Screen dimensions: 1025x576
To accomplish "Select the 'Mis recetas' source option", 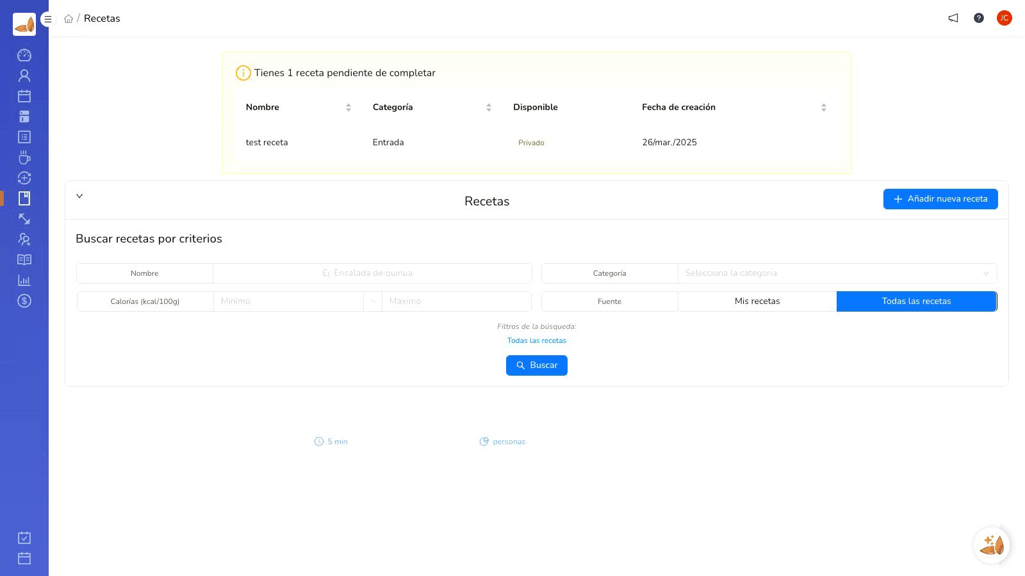I will (x=757, y=301).
